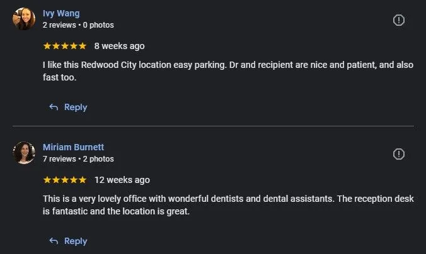The height and width of the screenshot is (254, 426).
Task: Click the "2 reviews • 0 photos" text
Action: 78,25
